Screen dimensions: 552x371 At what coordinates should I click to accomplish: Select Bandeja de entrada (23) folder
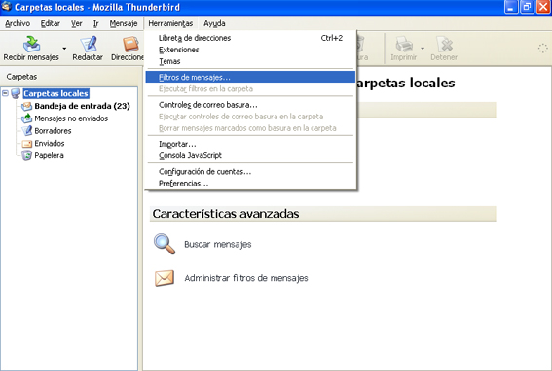[x=82, y=106]
